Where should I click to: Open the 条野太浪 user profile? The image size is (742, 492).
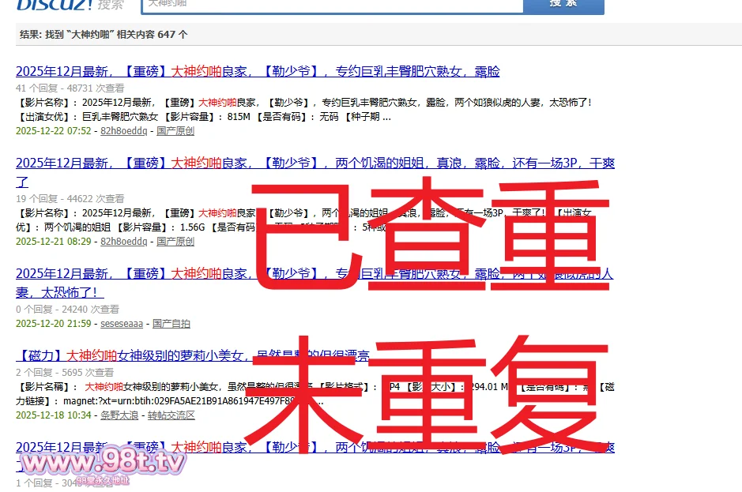tap(119, 415)
